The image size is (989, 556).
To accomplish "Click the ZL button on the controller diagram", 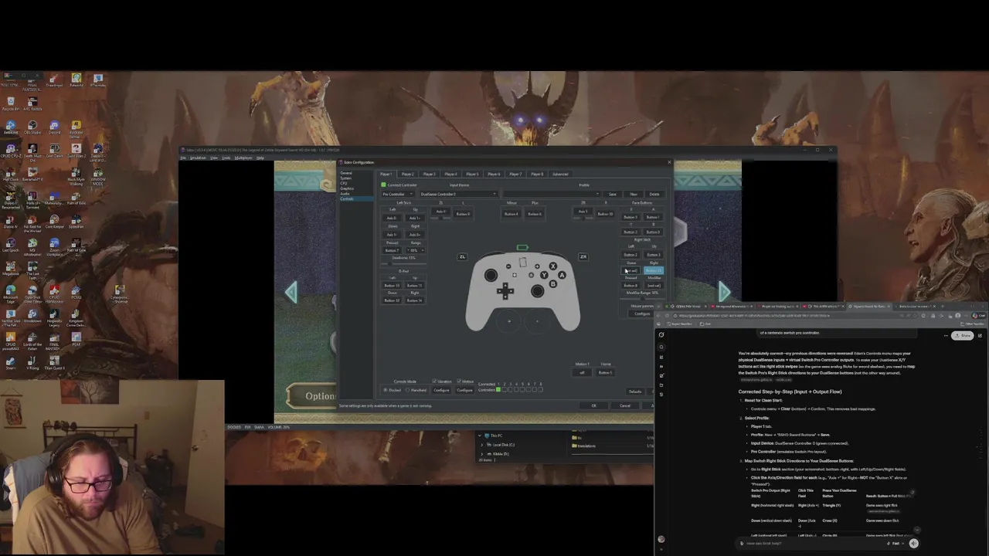I will (x=463, y=257).
